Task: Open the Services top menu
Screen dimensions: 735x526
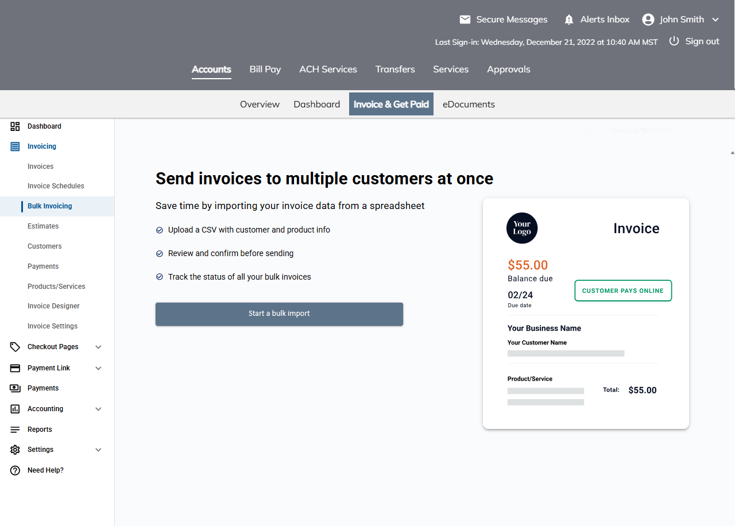Action: click(x=451, y=69)
